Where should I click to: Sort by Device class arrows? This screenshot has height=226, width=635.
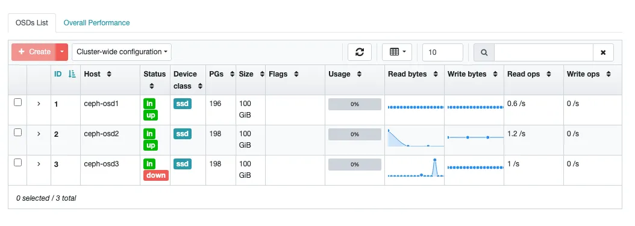tap(200, 86)
